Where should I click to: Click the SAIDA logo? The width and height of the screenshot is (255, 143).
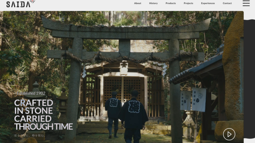pyautogui.click(x=18, y=4)
